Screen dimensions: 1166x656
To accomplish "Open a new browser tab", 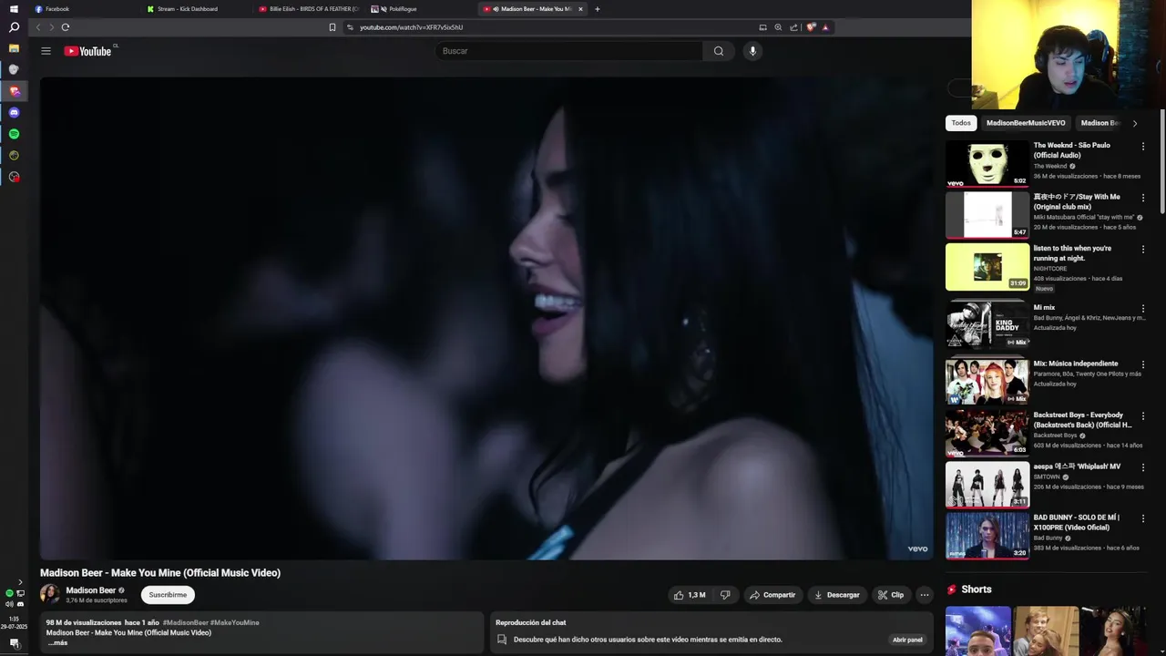I will pyautogui.click(x=598, y=9).
